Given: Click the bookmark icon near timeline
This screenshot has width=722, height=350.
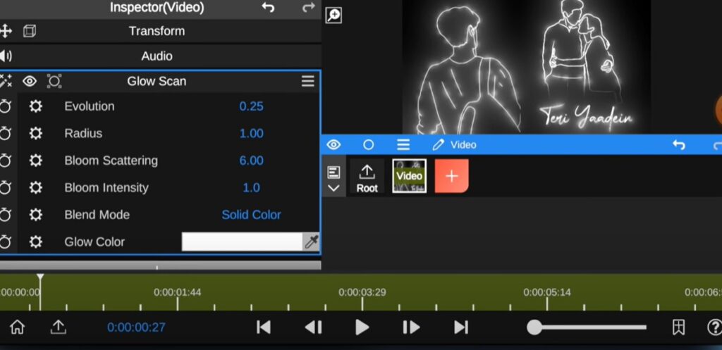Looking at the screenshot, I should [x=678, y=327].
